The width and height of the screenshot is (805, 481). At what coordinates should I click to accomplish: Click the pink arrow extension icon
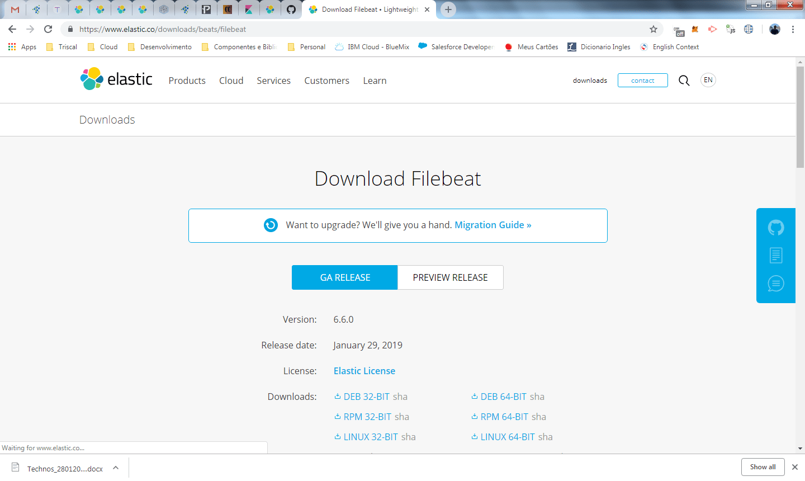(712, 29)
